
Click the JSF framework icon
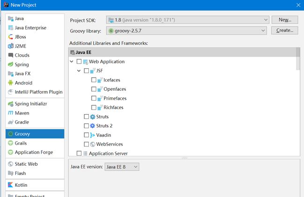93,71
